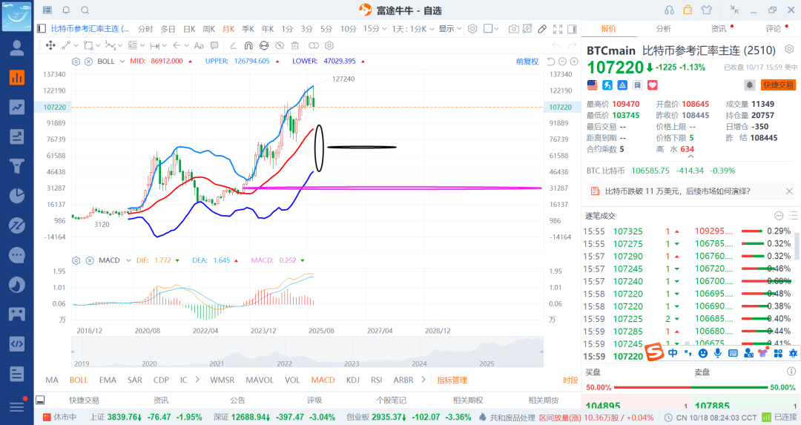Toggle MACD sub indicator
This screenshot has height=425, width=801.
pyautogui.click(x=323, y=380)
